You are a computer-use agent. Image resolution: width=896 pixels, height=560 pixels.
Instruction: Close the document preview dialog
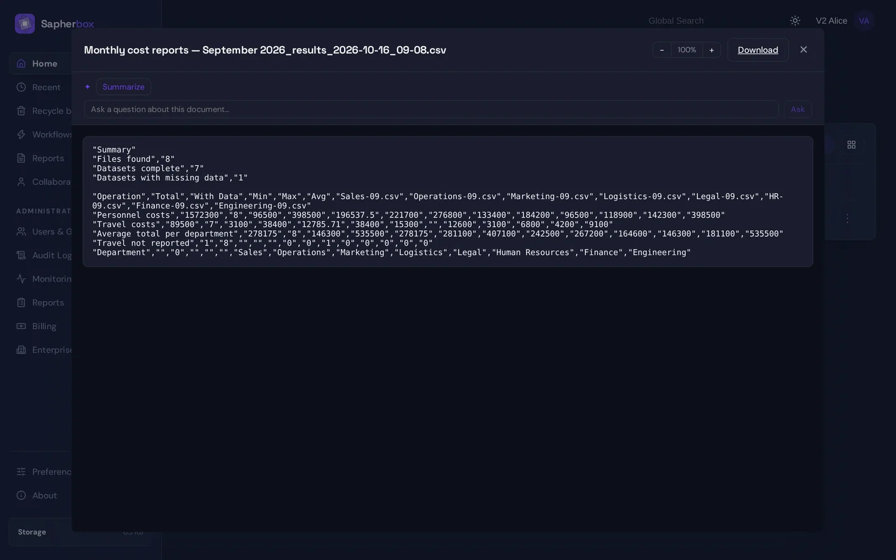(803, 50)
